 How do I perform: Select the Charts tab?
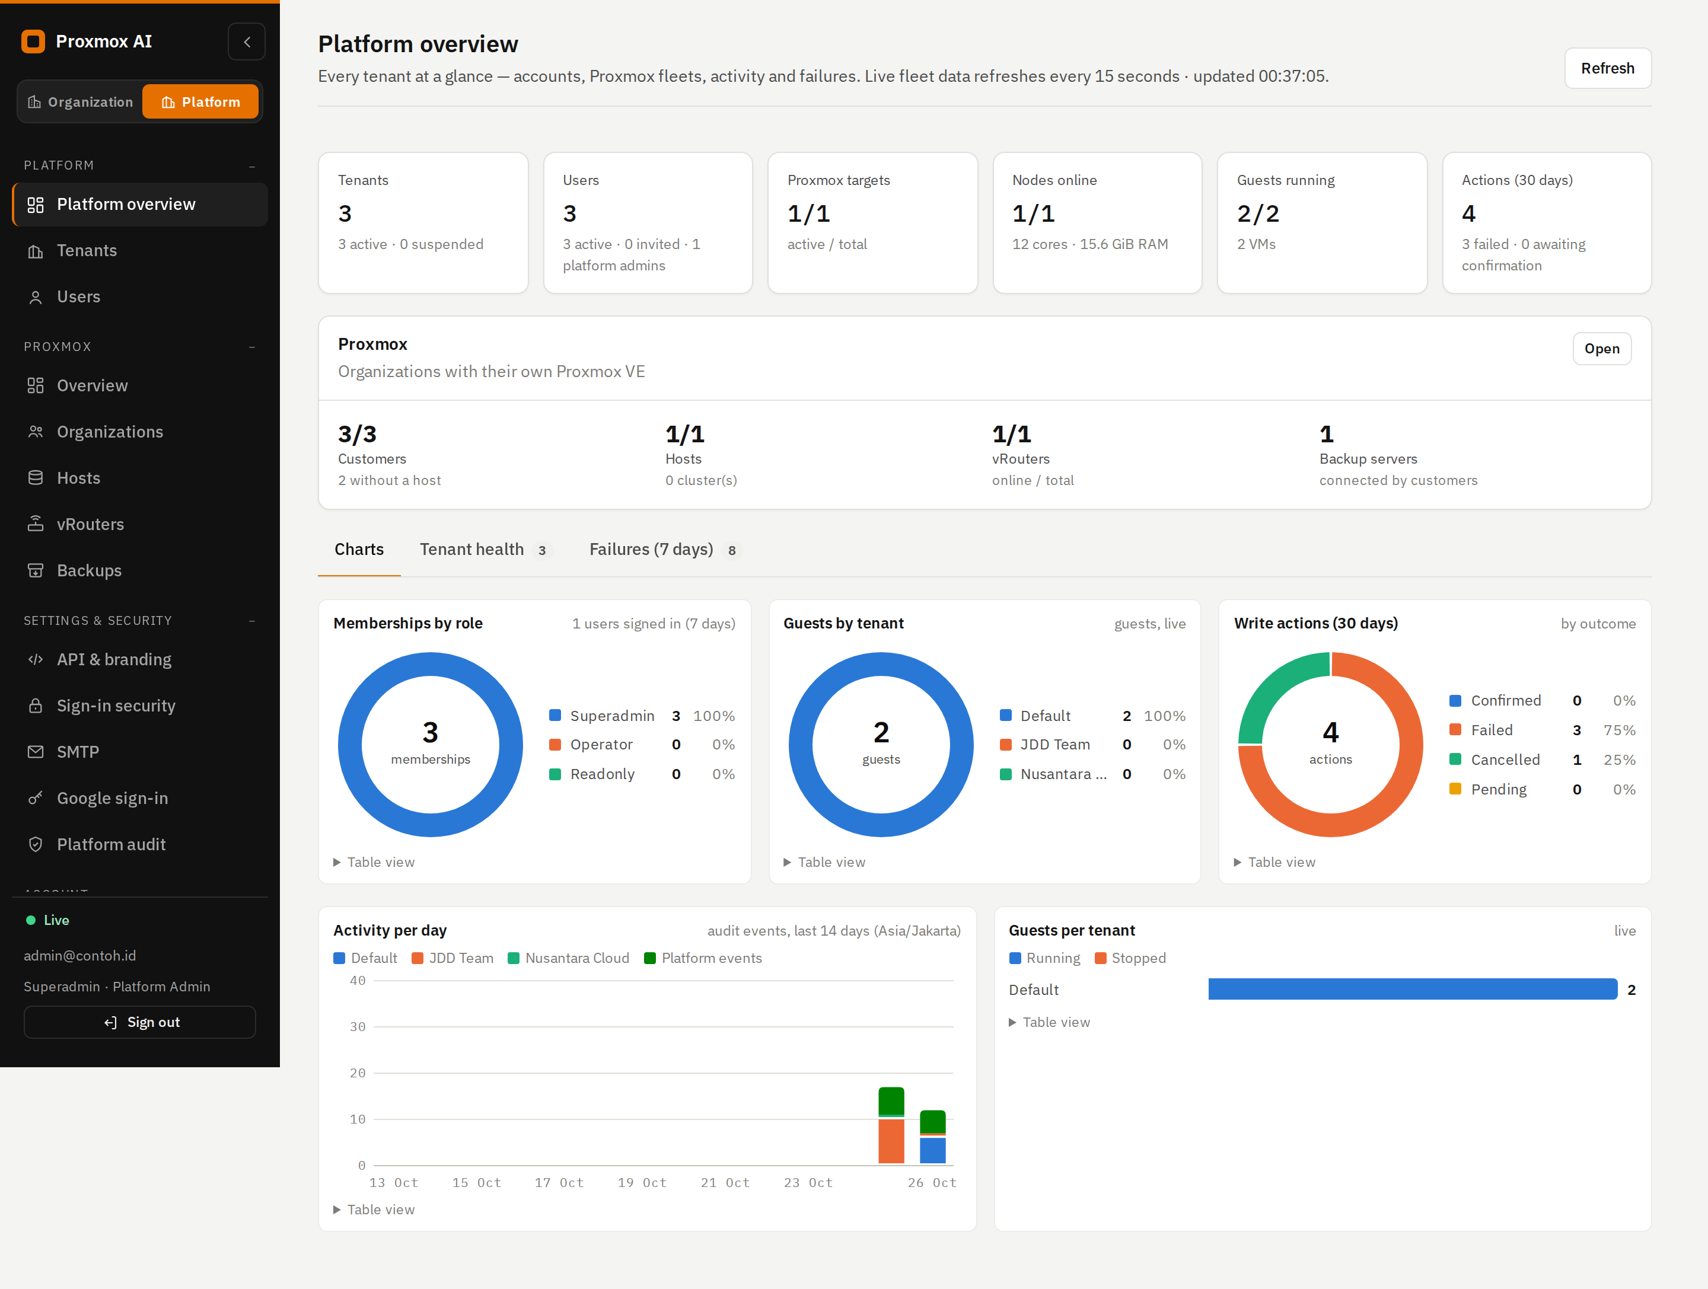pos(359,550)
